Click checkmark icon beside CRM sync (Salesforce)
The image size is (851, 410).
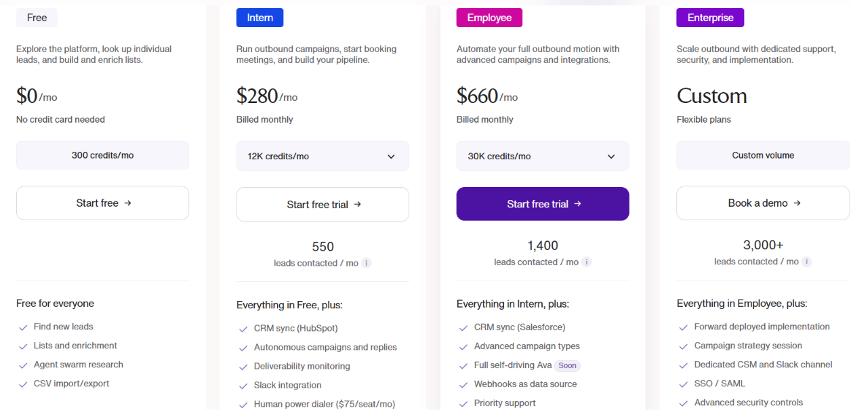click(x=463, y=328)
